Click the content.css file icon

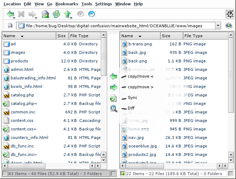pos(6,121)
